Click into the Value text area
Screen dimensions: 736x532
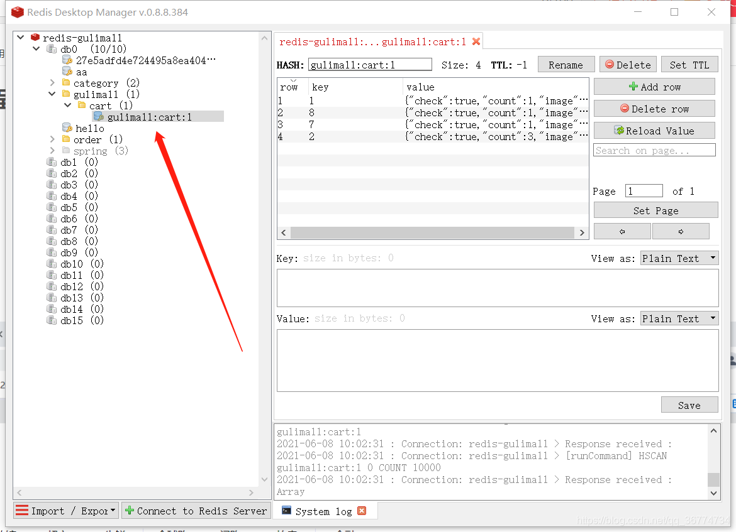coord(498,361)
